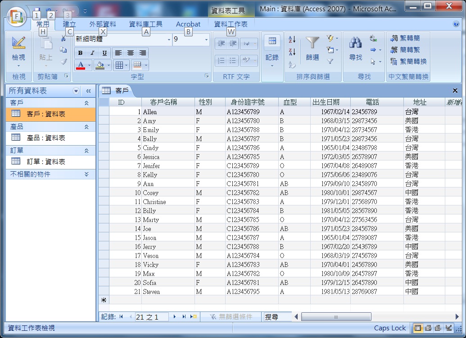Apply the red font color swatch

point(81,65)
